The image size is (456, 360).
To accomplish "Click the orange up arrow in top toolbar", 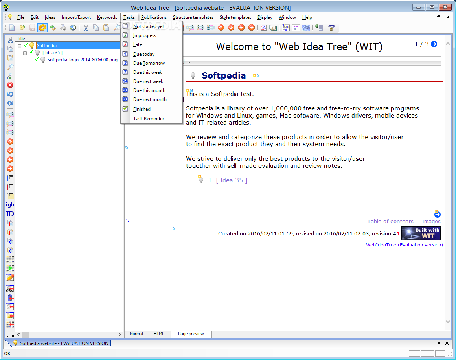I will pos(221,28).
